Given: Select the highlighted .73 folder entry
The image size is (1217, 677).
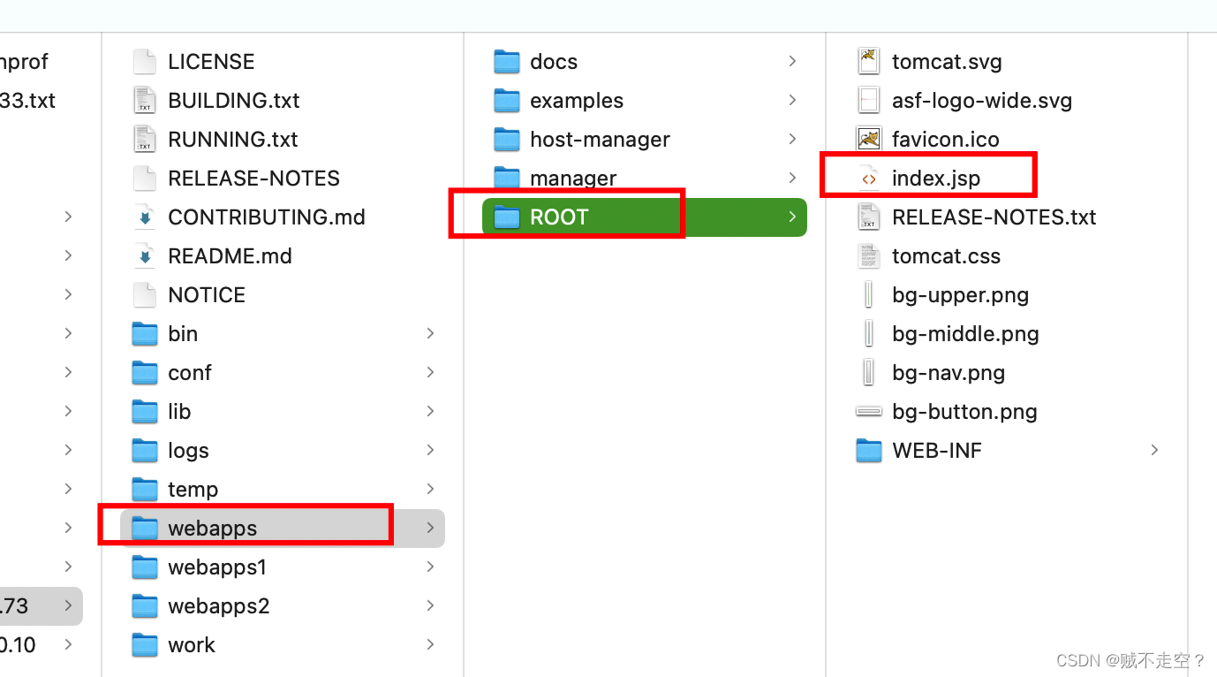Looking at the screenshot, I should [x=42, y=605].
